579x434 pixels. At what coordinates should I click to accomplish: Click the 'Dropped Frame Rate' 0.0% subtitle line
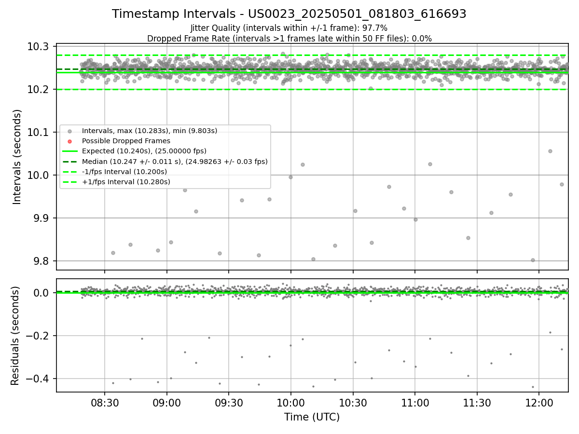pos(289,39)
